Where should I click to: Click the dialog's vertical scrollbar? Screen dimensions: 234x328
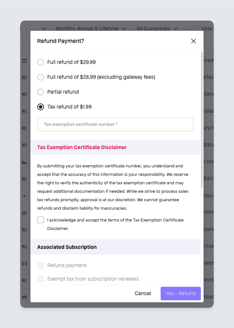pyautogui.click(x=202, y=118)
